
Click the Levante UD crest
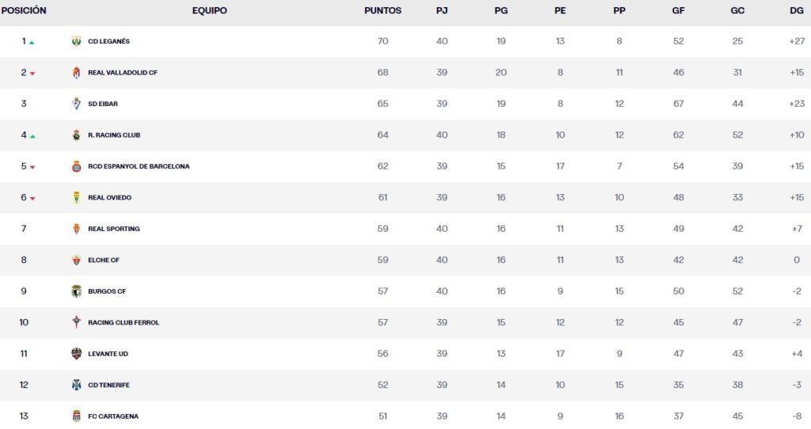(x=76, y=354)
